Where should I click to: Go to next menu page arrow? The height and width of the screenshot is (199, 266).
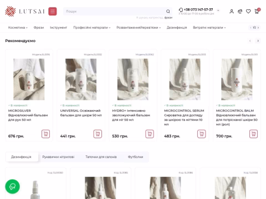click(x=258, y=28)
